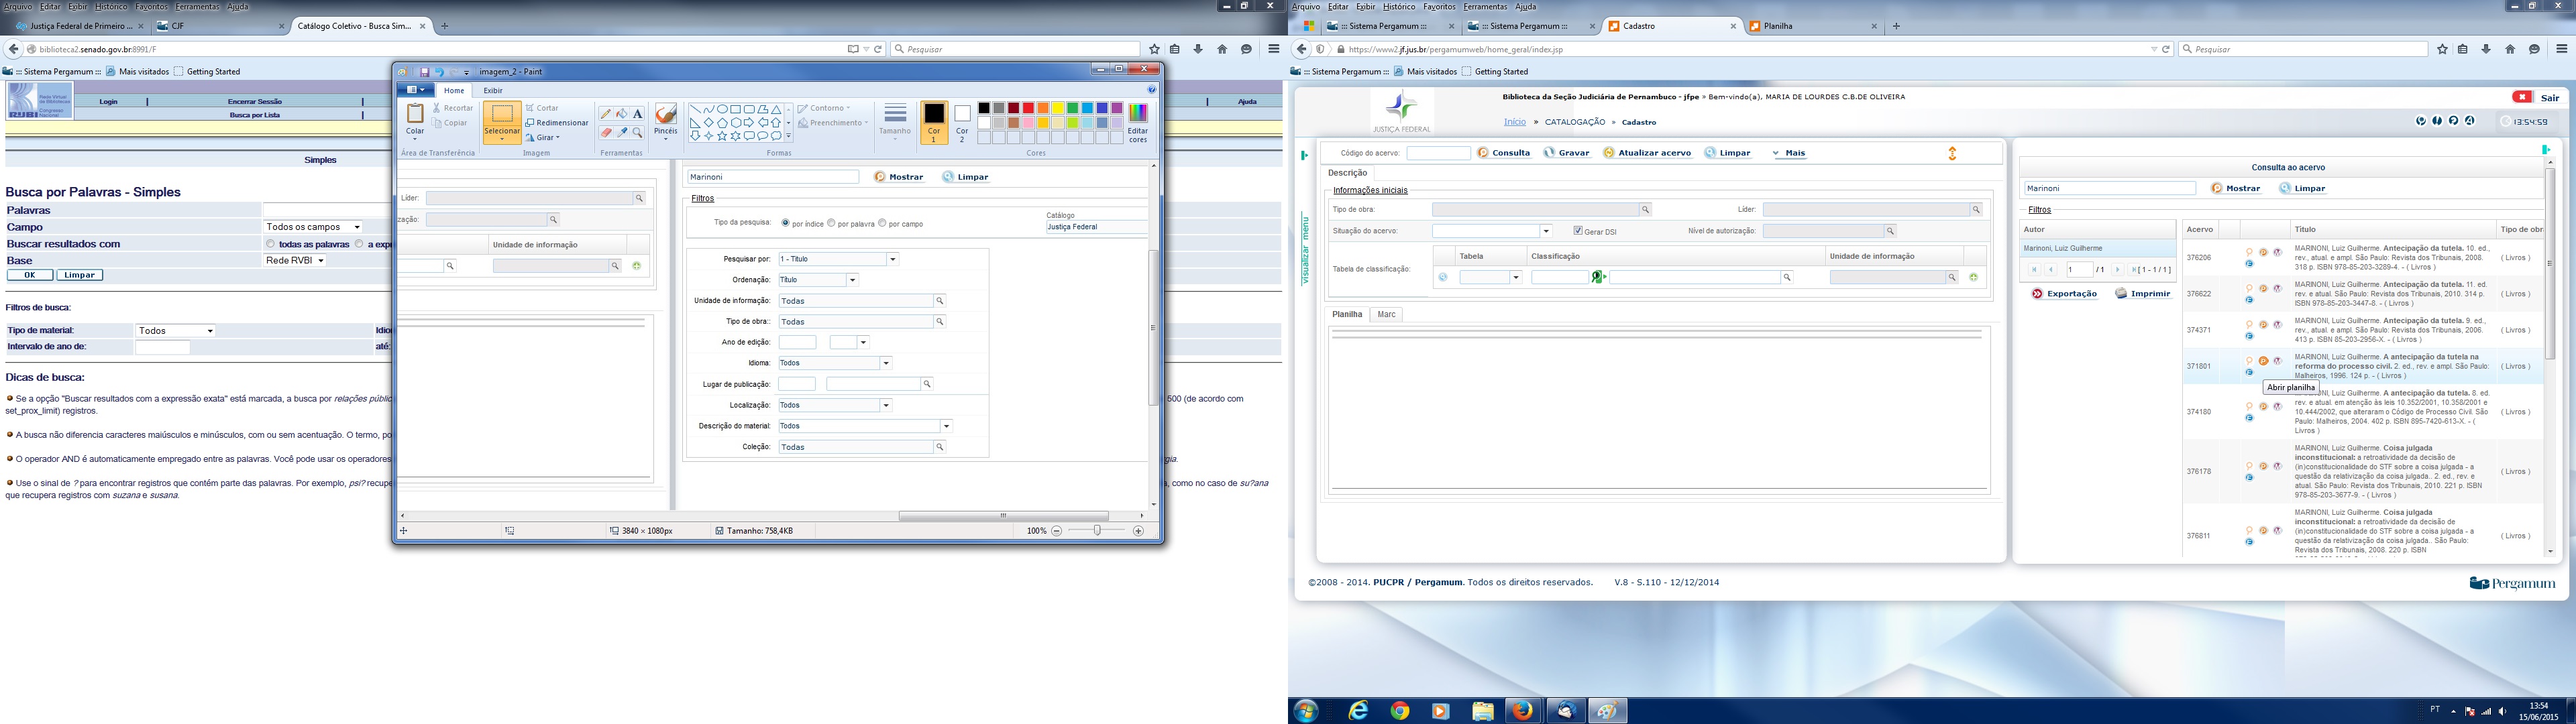Click the Paint text tool icon
This screenshot has width=2576, height=724.
(x=637, y=114)
